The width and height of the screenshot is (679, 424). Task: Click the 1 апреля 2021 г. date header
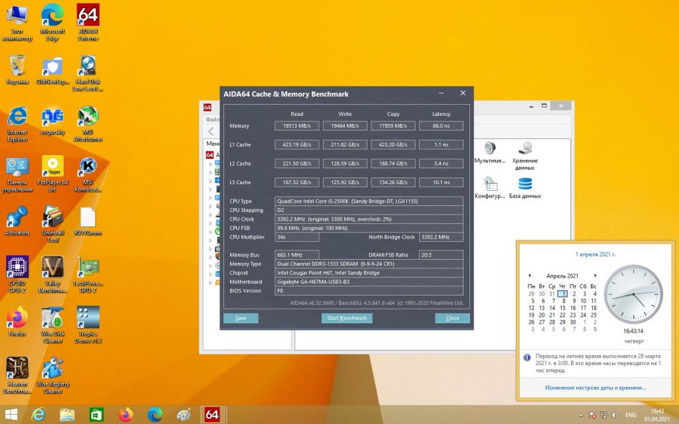[x=595, y=254]
